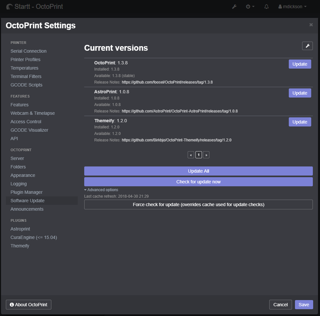The width and height of the screenshot is (320, 316).
Task: Force check for update overriding cache
Action: pos(198,204)
